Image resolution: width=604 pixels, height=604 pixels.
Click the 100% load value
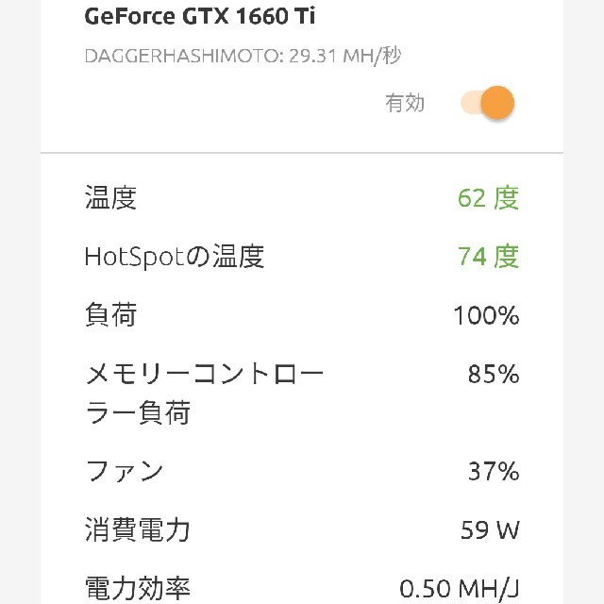click(x=487, y=315)
